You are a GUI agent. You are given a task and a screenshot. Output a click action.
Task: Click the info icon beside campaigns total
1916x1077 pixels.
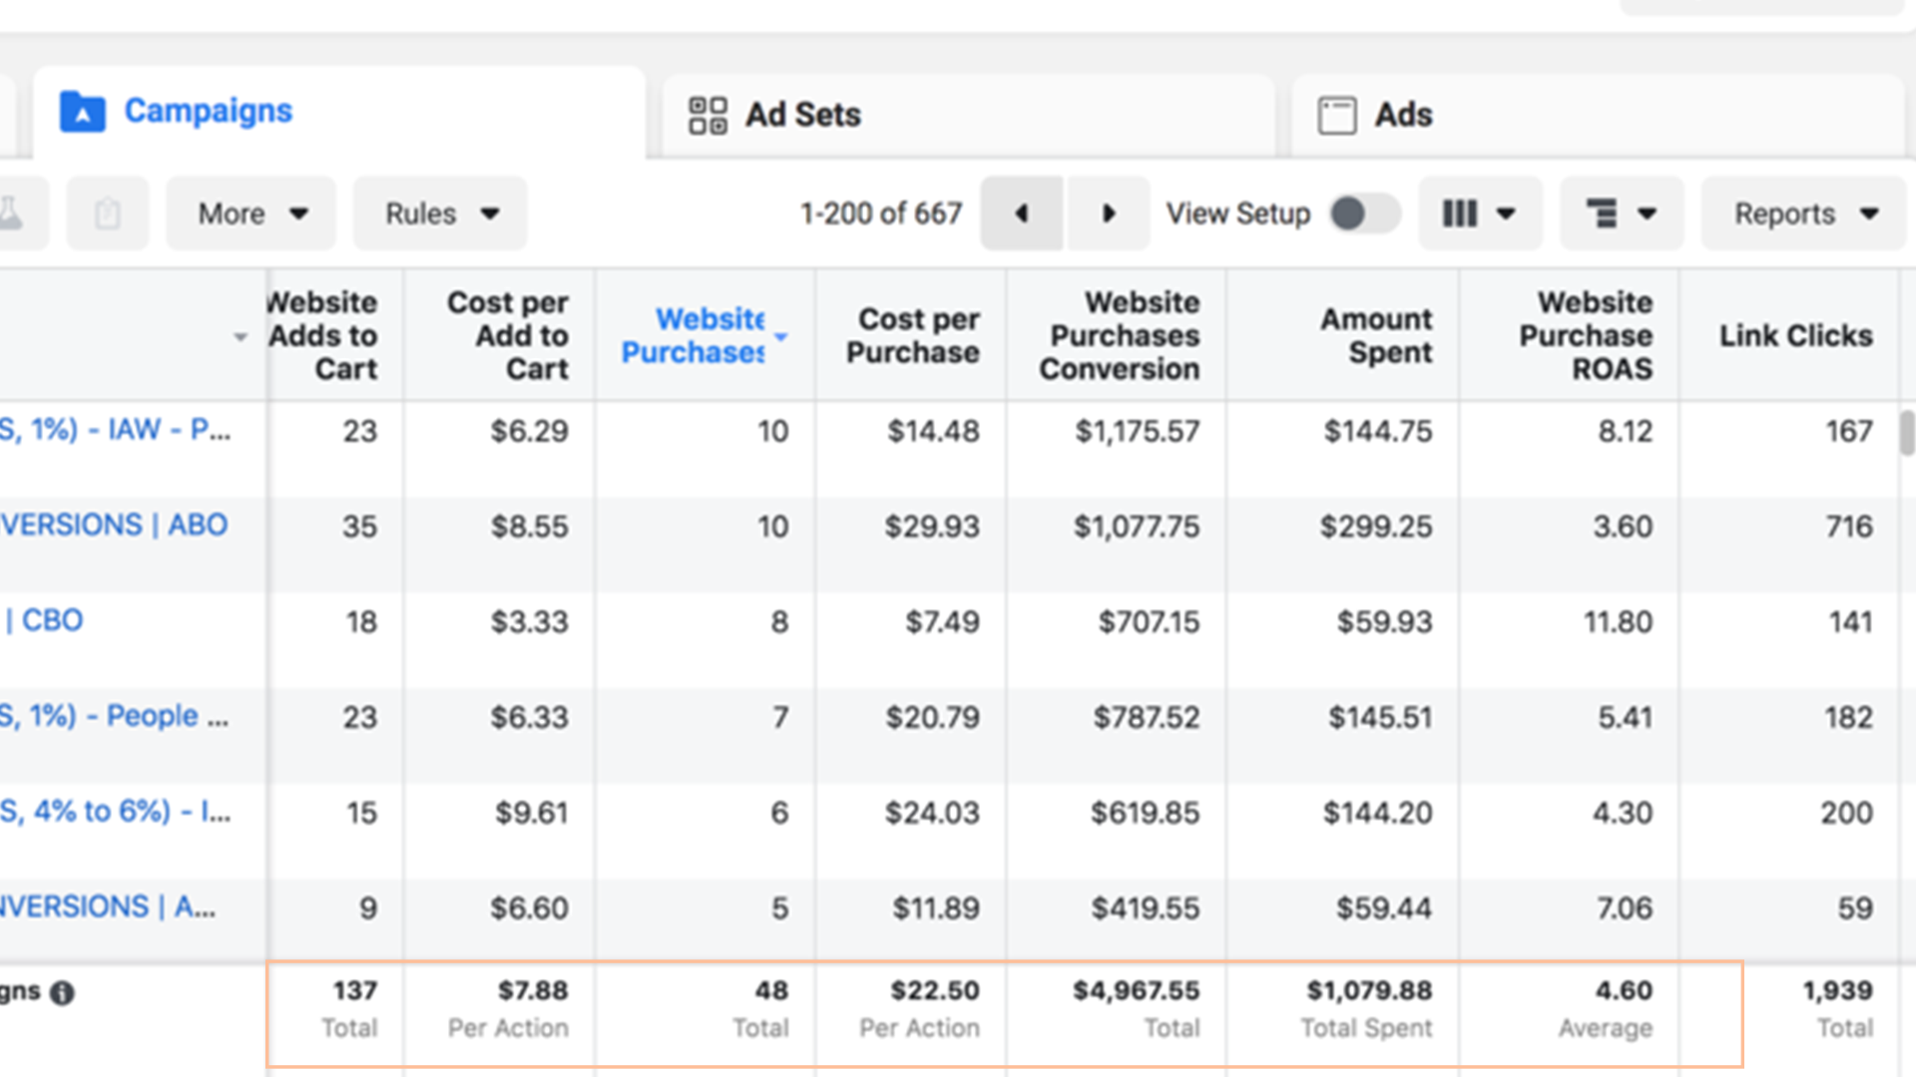[x=62, y=993]
